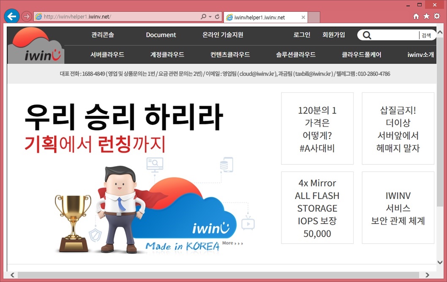Open the 솔루션클라우드 navigation menu
This screenshot has height=282, width=447.
[296, 55]
